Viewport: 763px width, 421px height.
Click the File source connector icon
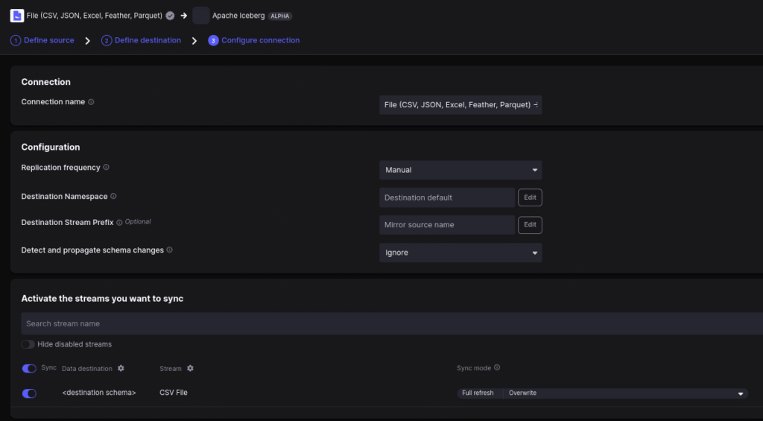tap(17, 16)
